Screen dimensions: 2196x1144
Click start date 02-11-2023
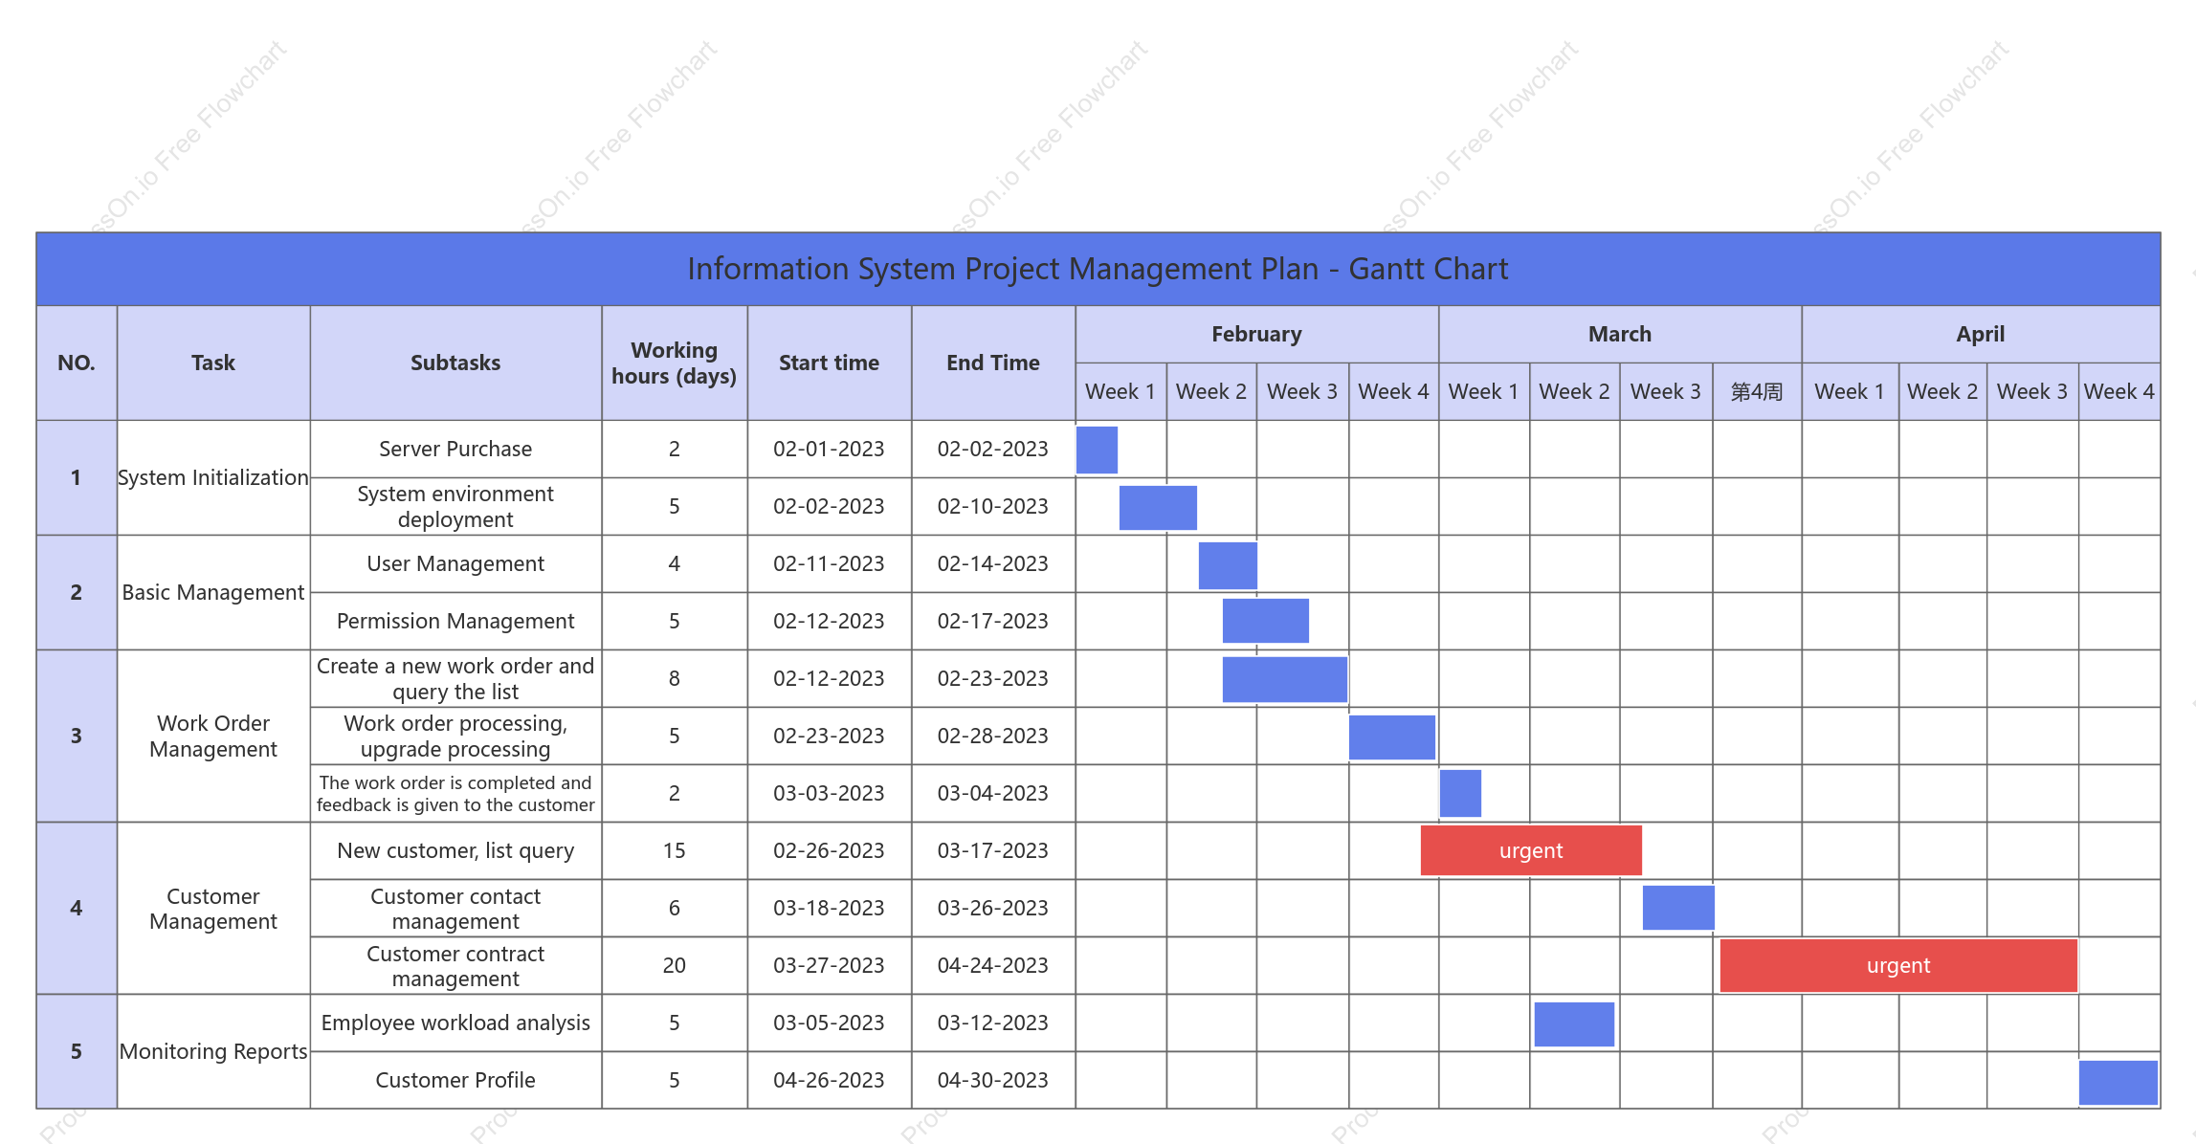click(x=829, y=563)
